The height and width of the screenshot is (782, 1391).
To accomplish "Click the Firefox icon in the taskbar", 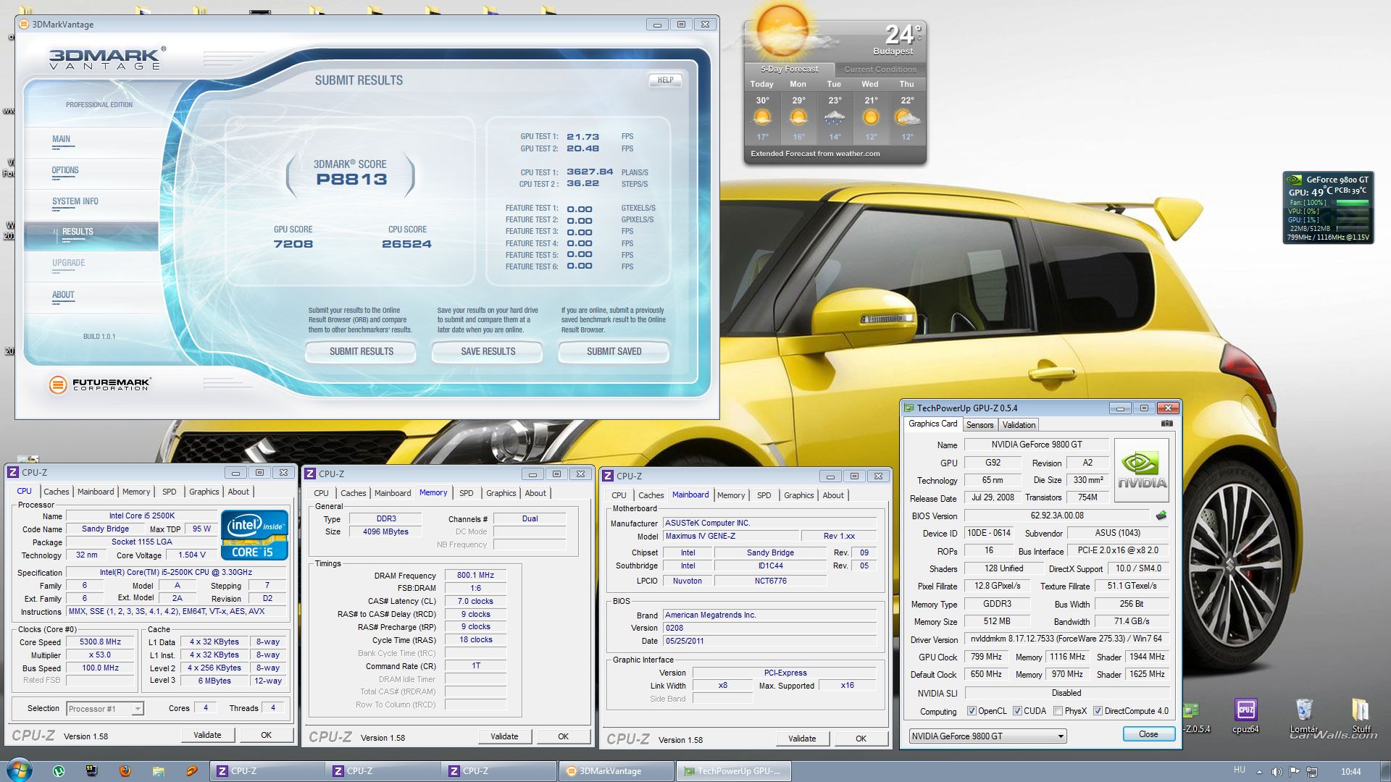I will click(x=125, y=771).
